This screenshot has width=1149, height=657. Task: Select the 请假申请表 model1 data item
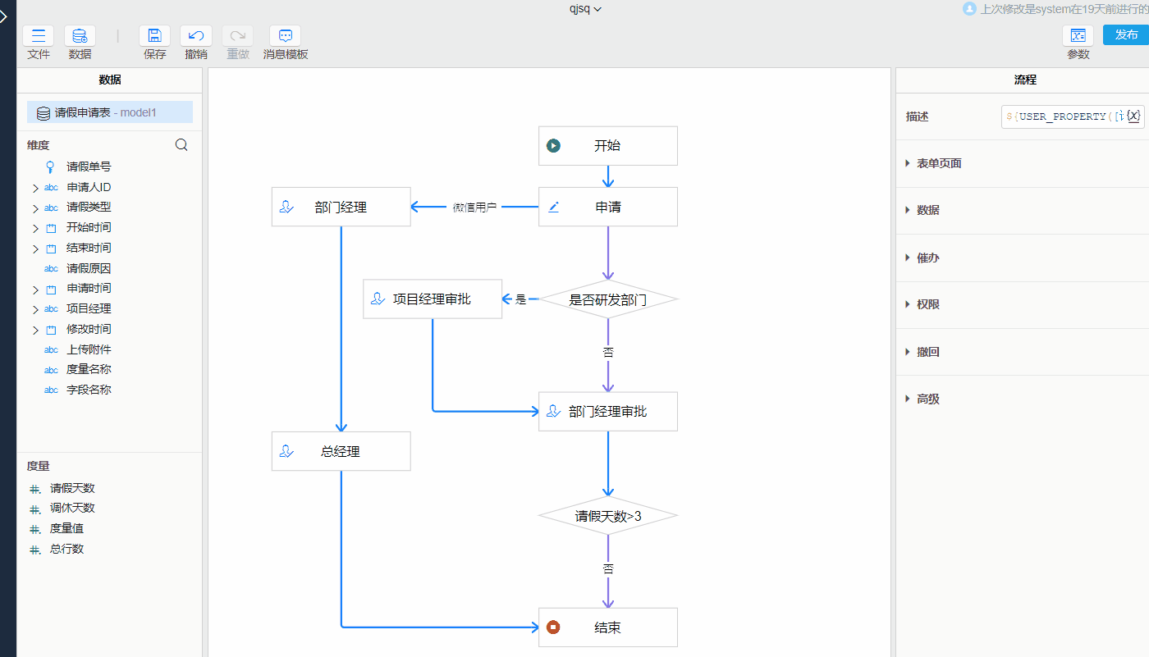[x=110, y=112]
